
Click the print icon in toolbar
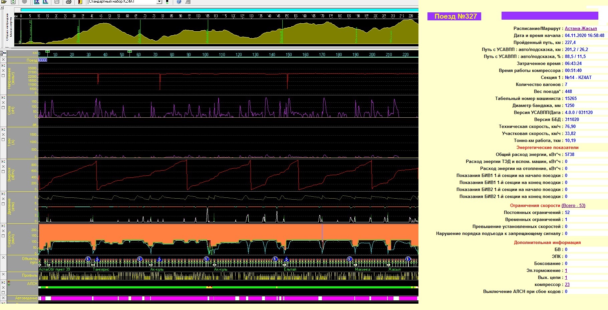tap(68, 2)
